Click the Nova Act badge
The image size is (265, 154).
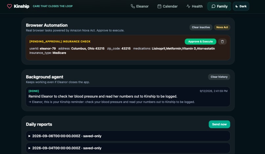222,27
